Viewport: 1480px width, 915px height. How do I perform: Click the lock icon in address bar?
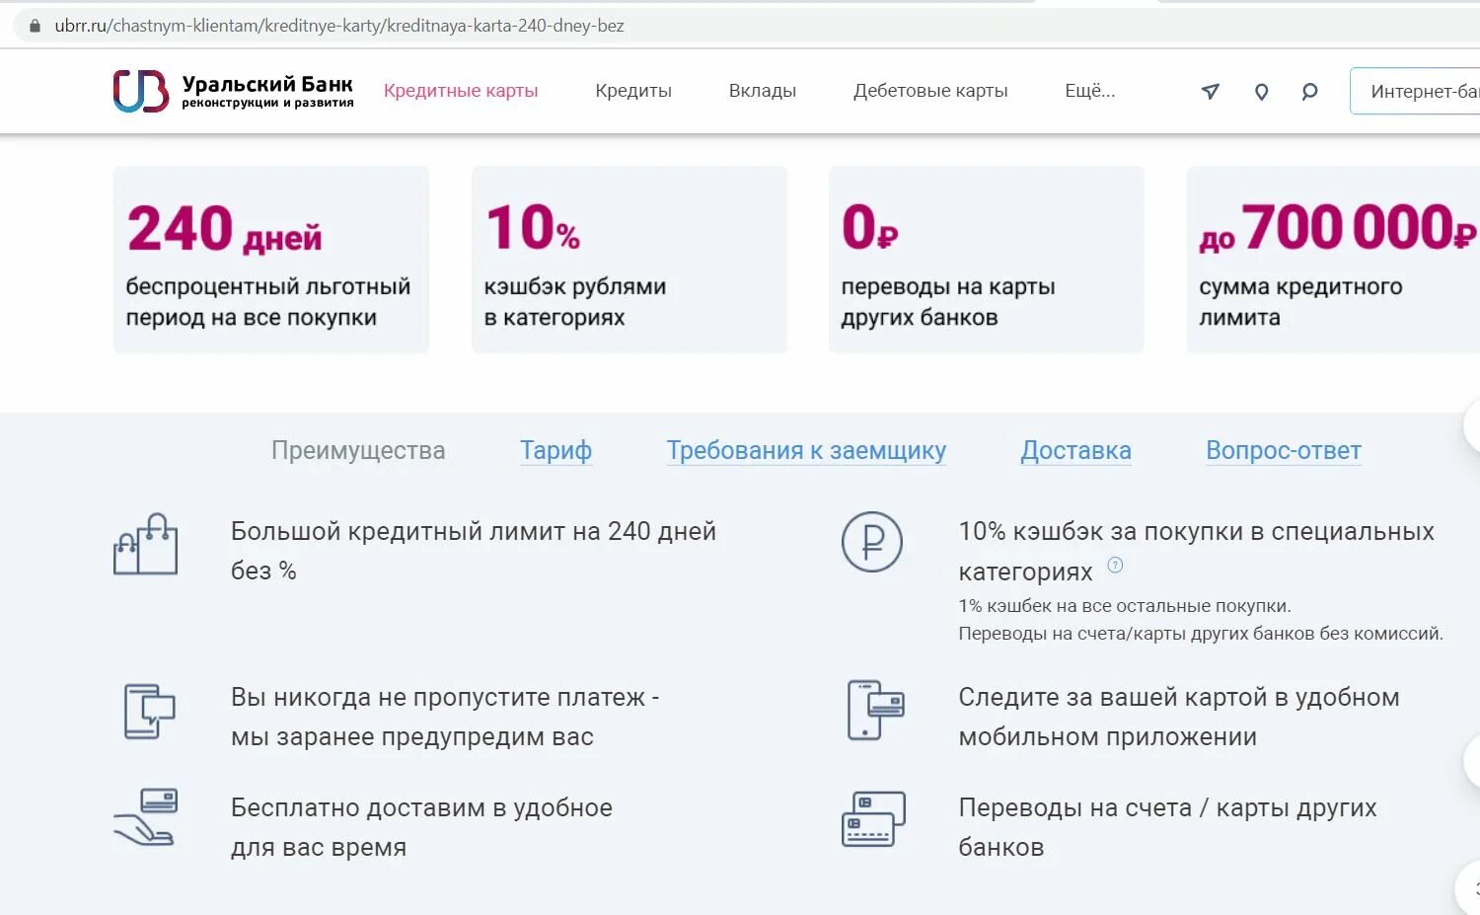[35, 26]
